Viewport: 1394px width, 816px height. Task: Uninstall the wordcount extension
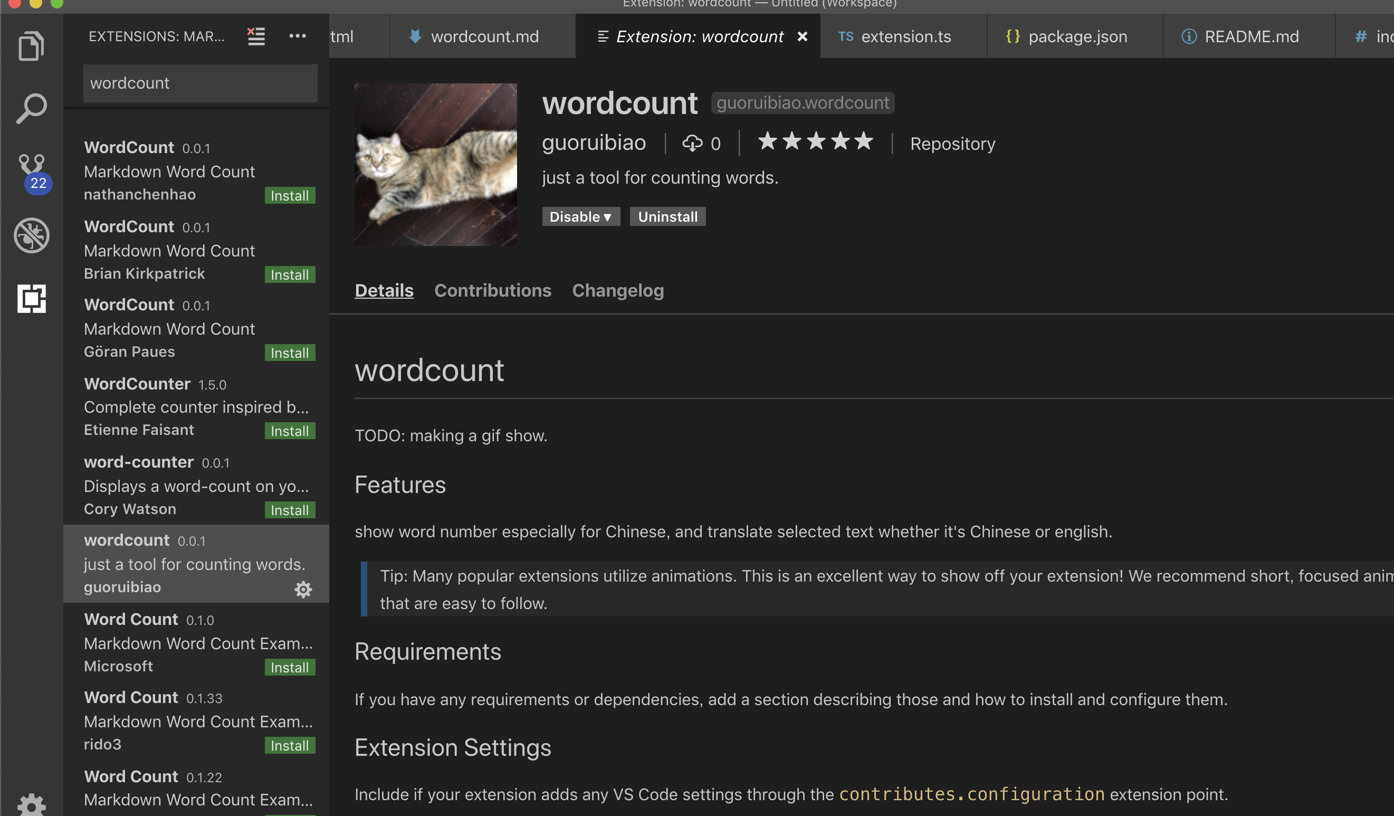point(667,216)
